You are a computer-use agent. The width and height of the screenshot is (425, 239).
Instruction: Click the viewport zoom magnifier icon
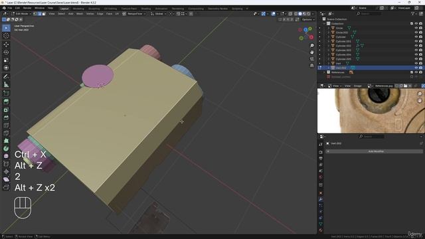point(311,46)
